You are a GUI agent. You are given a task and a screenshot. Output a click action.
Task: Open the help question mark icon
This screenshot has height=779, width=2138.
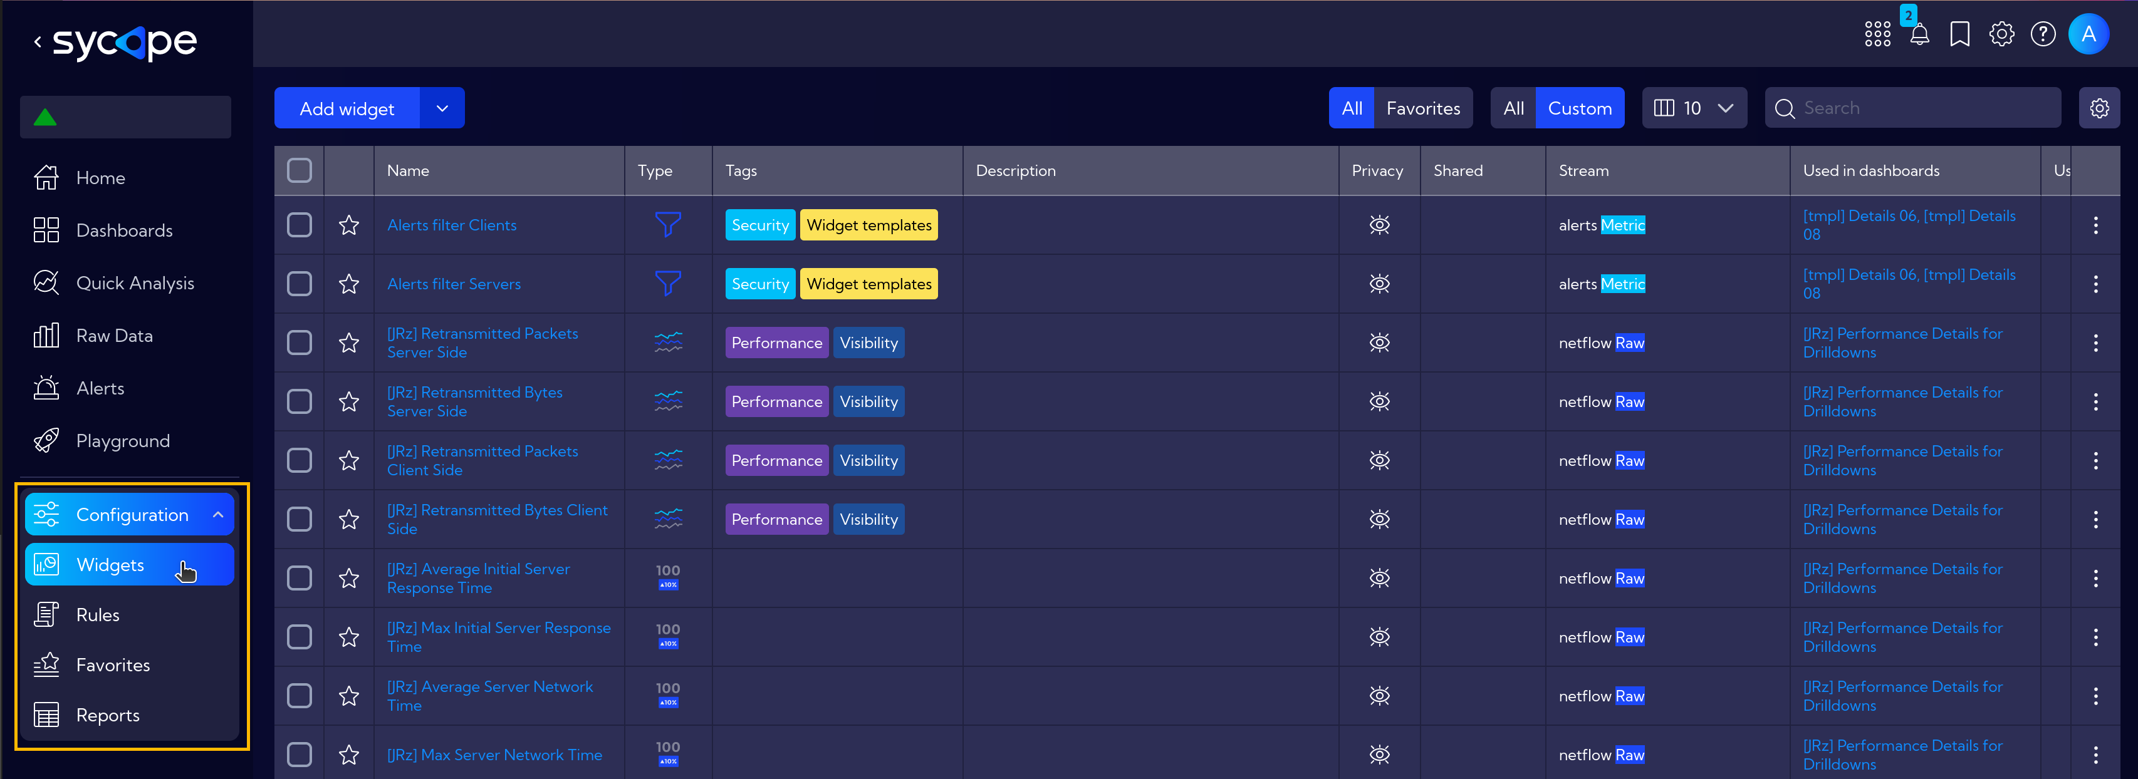tap(2043, 34)
